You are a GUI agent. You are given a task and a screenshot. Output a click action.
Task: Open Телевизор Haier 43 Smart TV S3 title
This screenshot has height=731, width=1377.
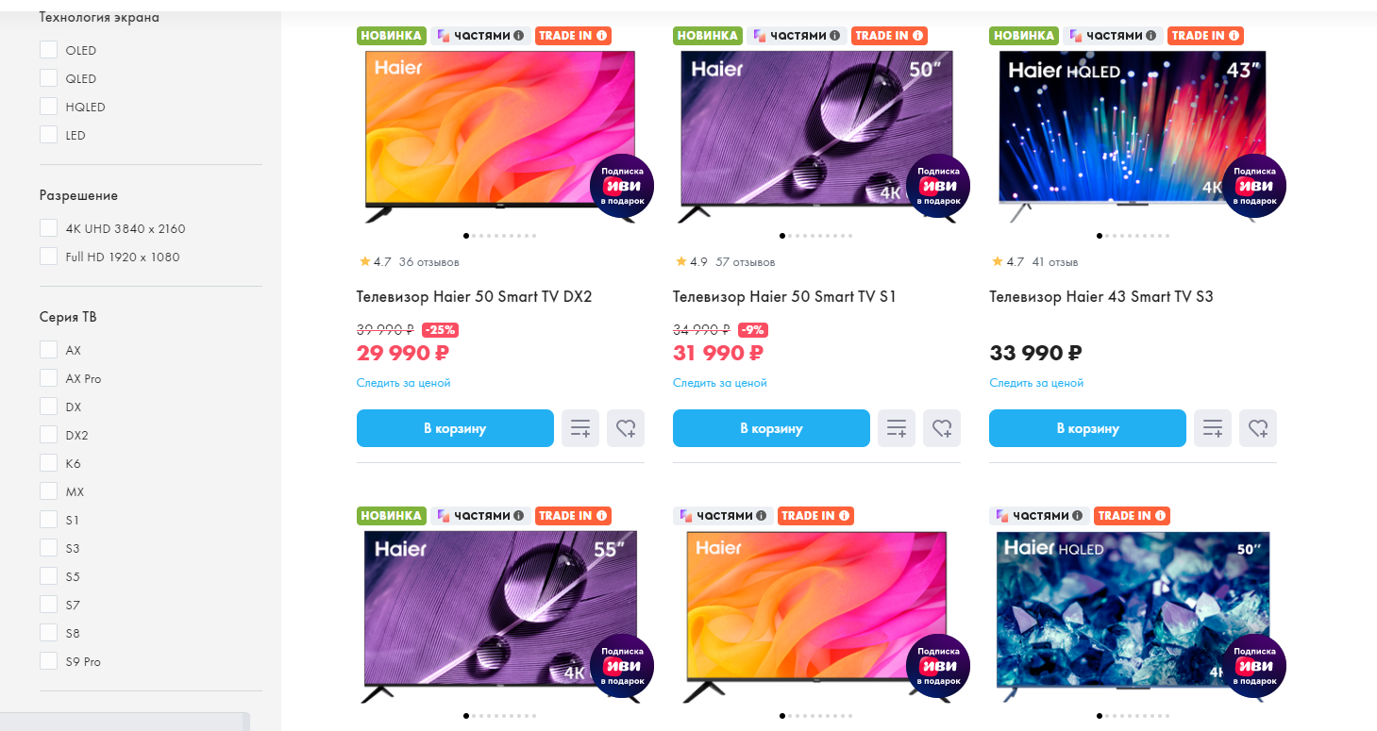coord(1101,296)
